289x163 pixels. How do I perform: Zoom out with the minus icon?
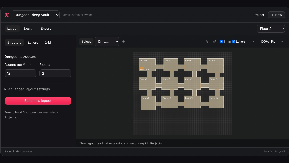point(253,42)
